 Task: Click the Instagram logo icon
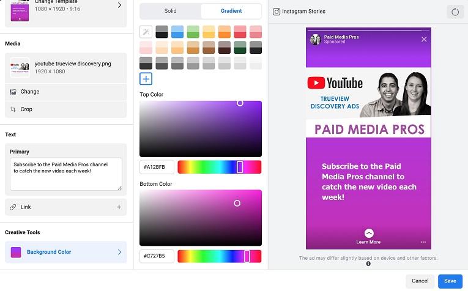coord(277,12)
